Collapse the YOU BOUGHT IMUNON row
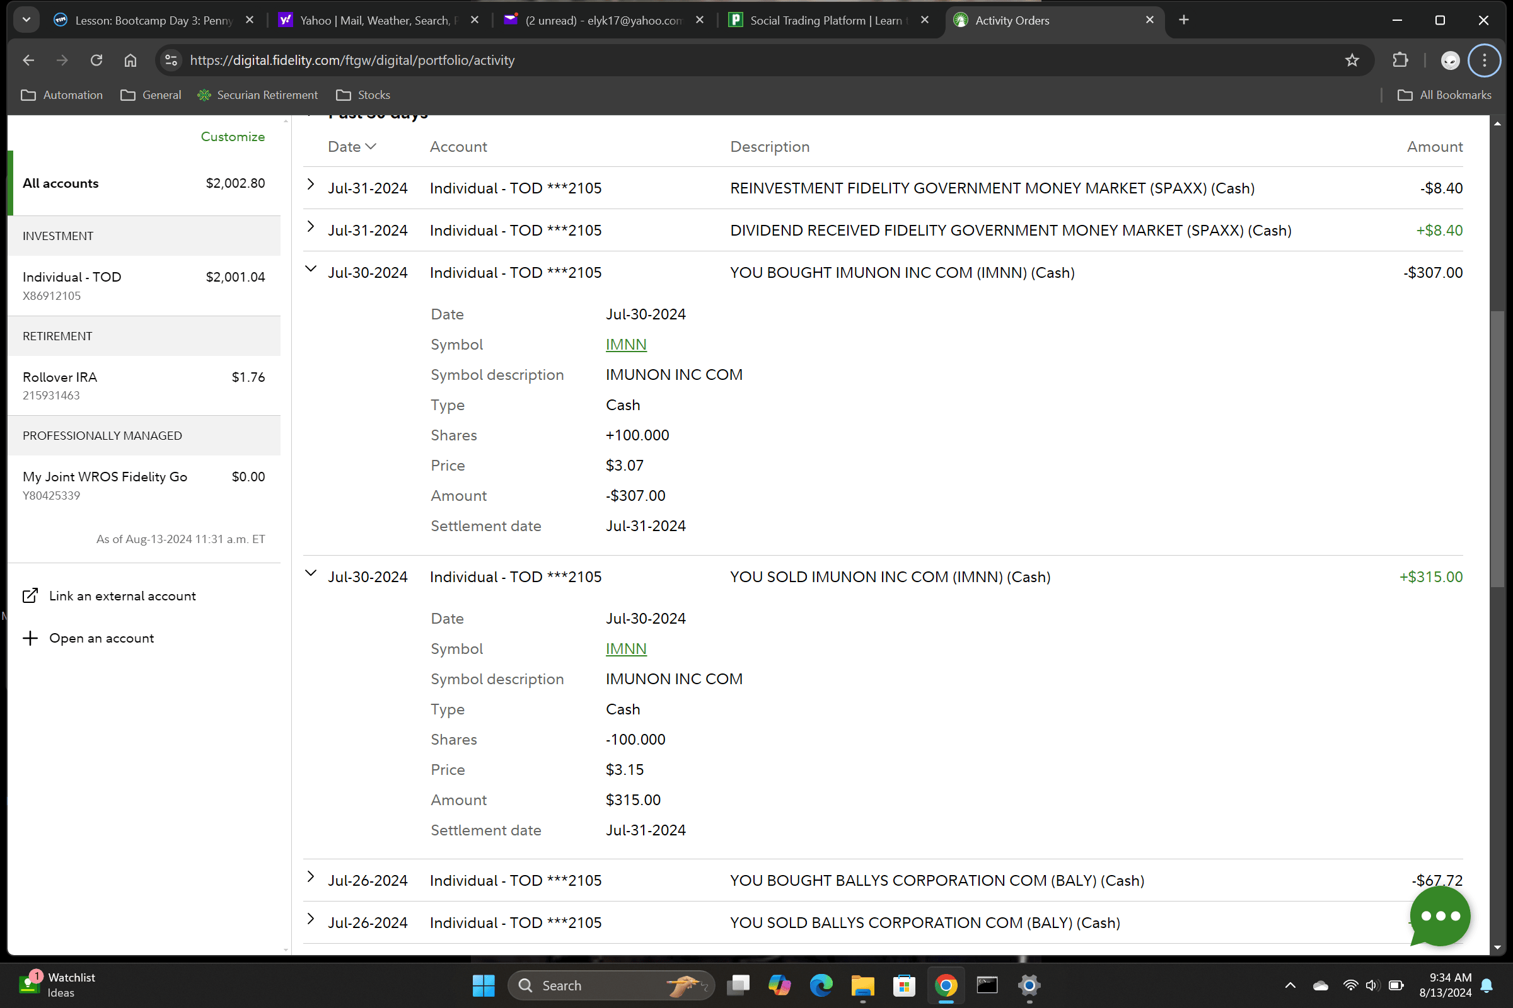Viewport: 1513px width, 1008px height. pyautogui.click(x=311, y=270)
